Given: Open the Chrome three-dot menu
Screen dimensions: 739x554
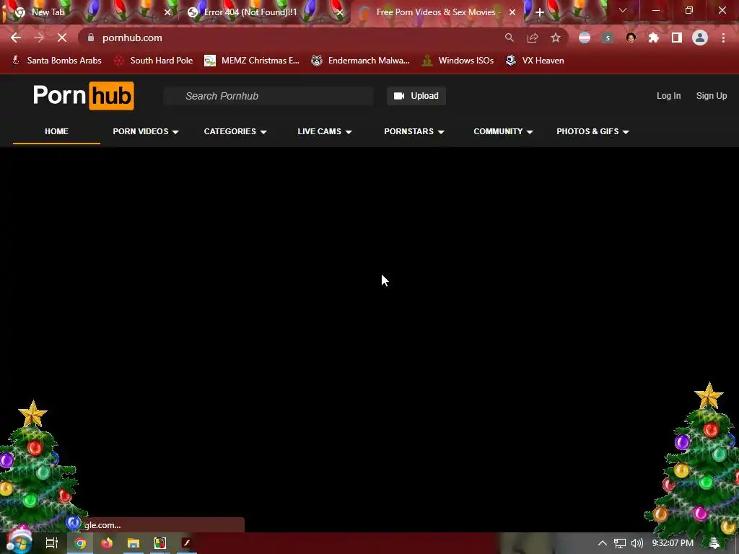Looking at the screenshot, I should click(723, 38).
